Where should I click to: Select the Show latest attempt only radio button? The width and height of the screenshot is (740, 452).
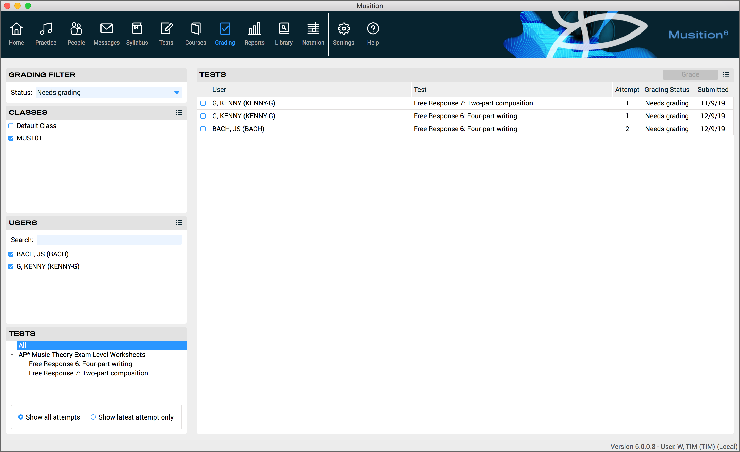point(93,417)
